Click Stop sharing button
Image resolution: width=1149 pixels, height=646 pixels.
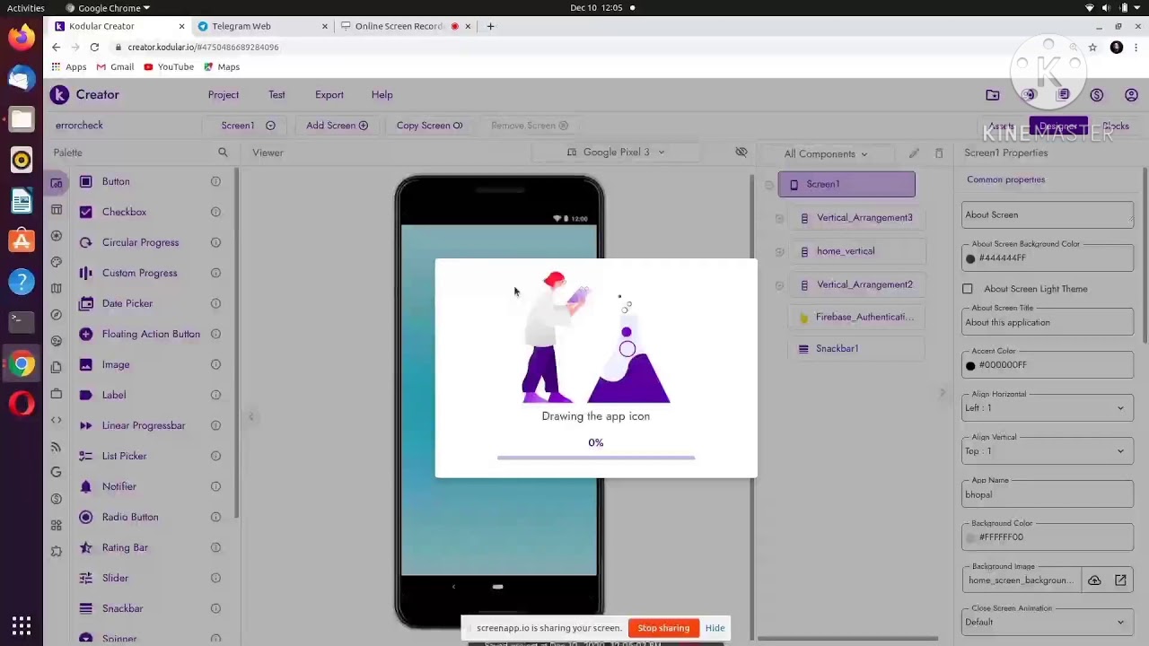tap(663, 628)
